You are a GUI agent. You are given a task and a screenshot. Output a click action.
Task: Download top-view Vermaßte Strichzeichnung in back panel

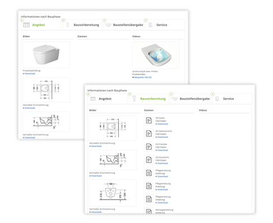pos(30,108)
